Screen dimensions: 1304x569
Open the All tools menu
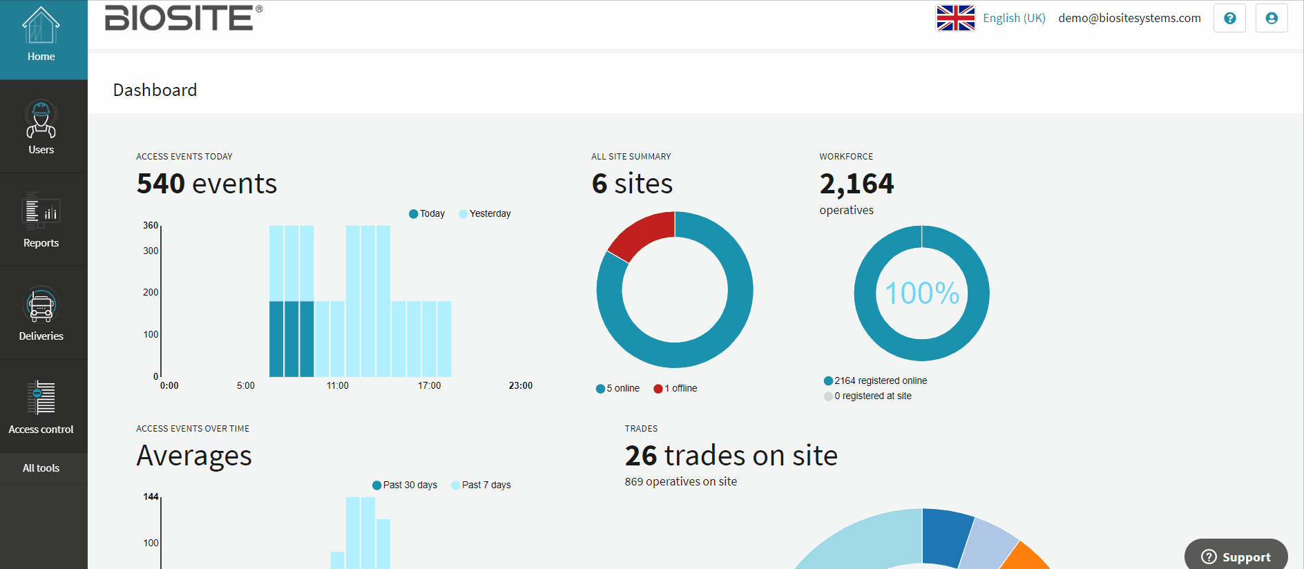(41, 468)
